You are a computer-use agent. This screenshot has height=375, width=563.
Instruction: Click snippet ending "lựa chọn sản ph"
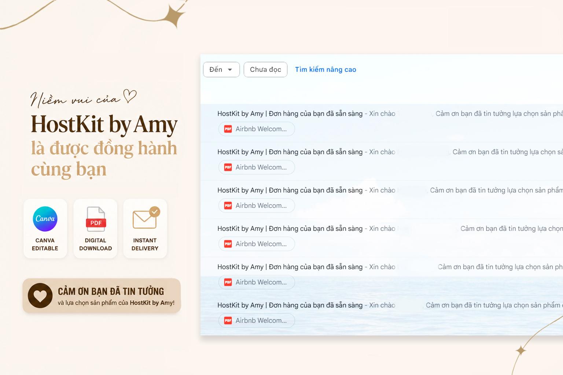[x=500, y=267]
